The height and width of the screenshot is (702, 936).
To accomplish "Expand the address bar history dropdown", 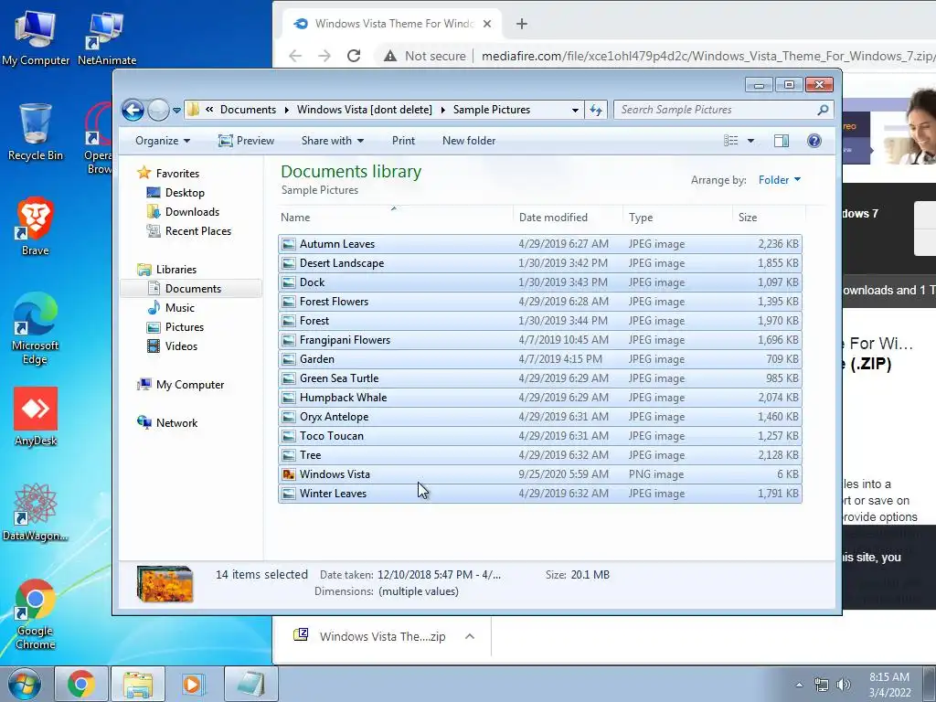I will 575,110.
